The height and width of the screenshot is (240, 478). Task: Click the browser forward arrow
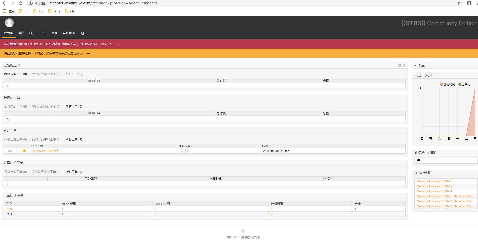[x=13, y=3]
